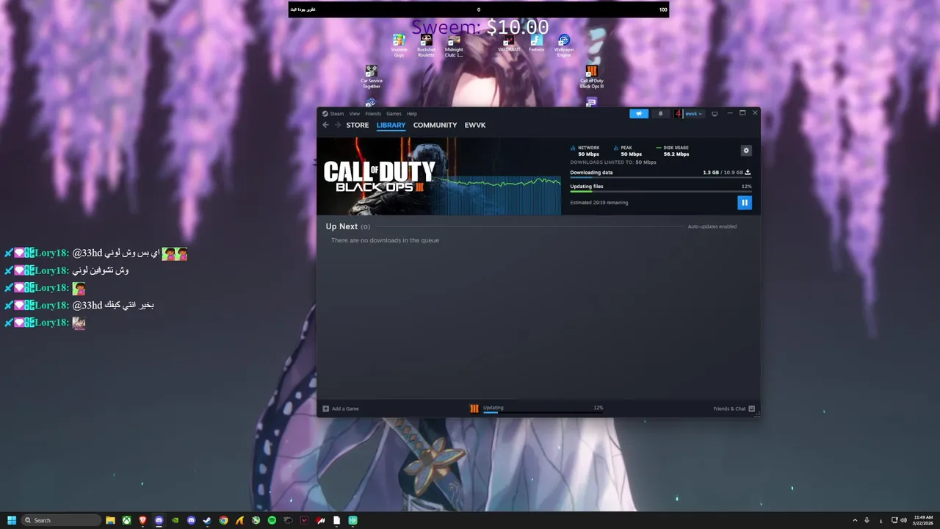Pause the Black Ops III download
Screen dimensions: 940x529
744,203
